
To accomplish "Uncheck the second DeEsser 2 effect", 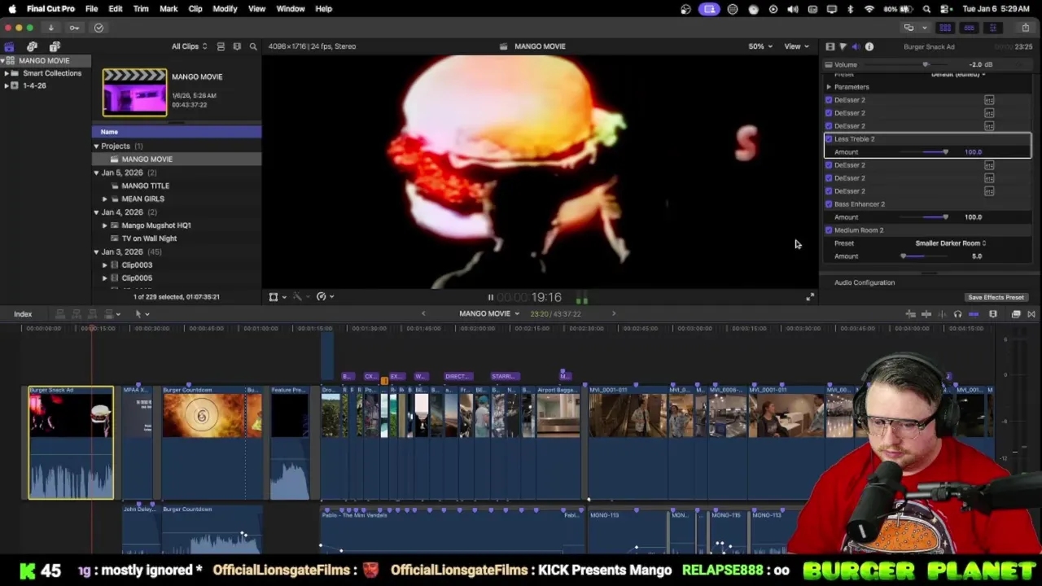I will tap(829, 113).
